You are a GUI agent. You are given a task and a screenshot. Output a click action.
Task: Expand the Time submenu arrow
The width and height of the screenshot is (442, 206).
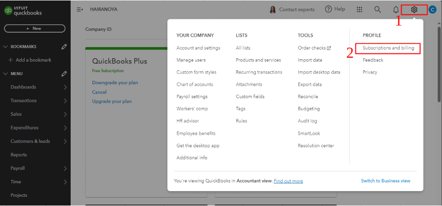click(x=65, y=182)
